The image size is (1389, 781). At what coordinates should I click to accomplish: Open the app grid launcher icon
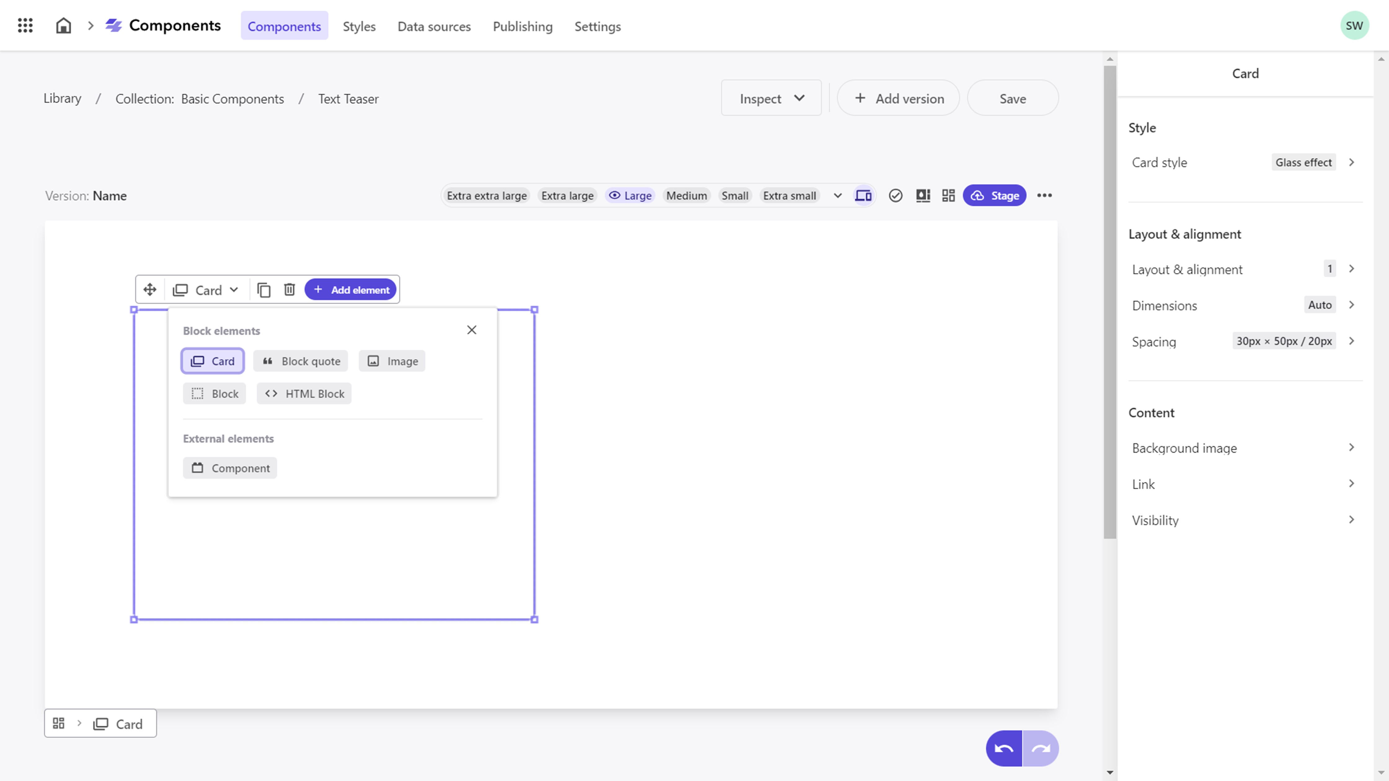(x=25, y=25)
